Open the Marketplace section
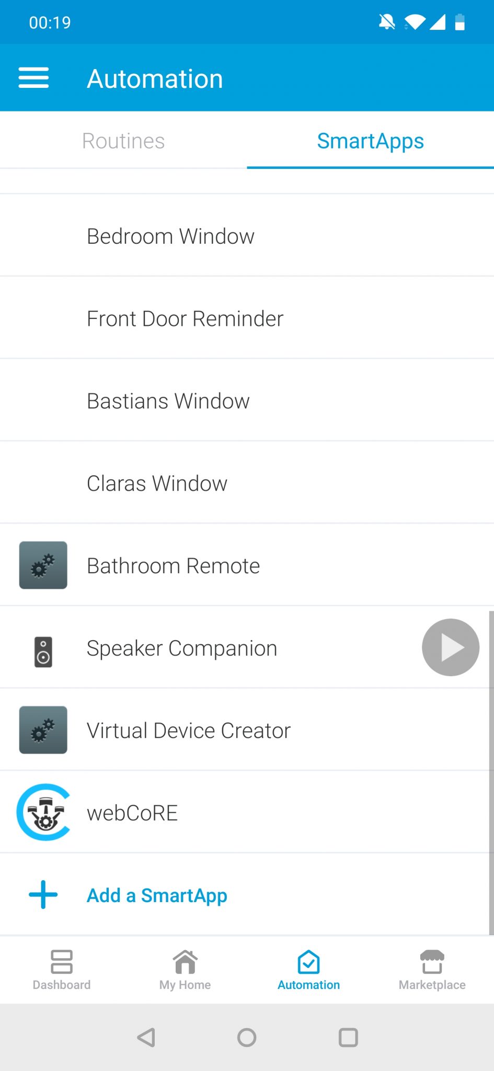This screenshot has width=494, height=1071. pos(432,970)
